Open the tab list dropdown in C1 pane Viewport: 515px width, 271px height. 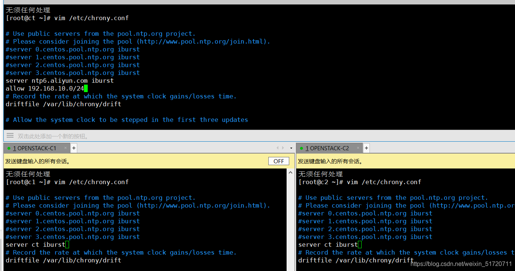291,148
